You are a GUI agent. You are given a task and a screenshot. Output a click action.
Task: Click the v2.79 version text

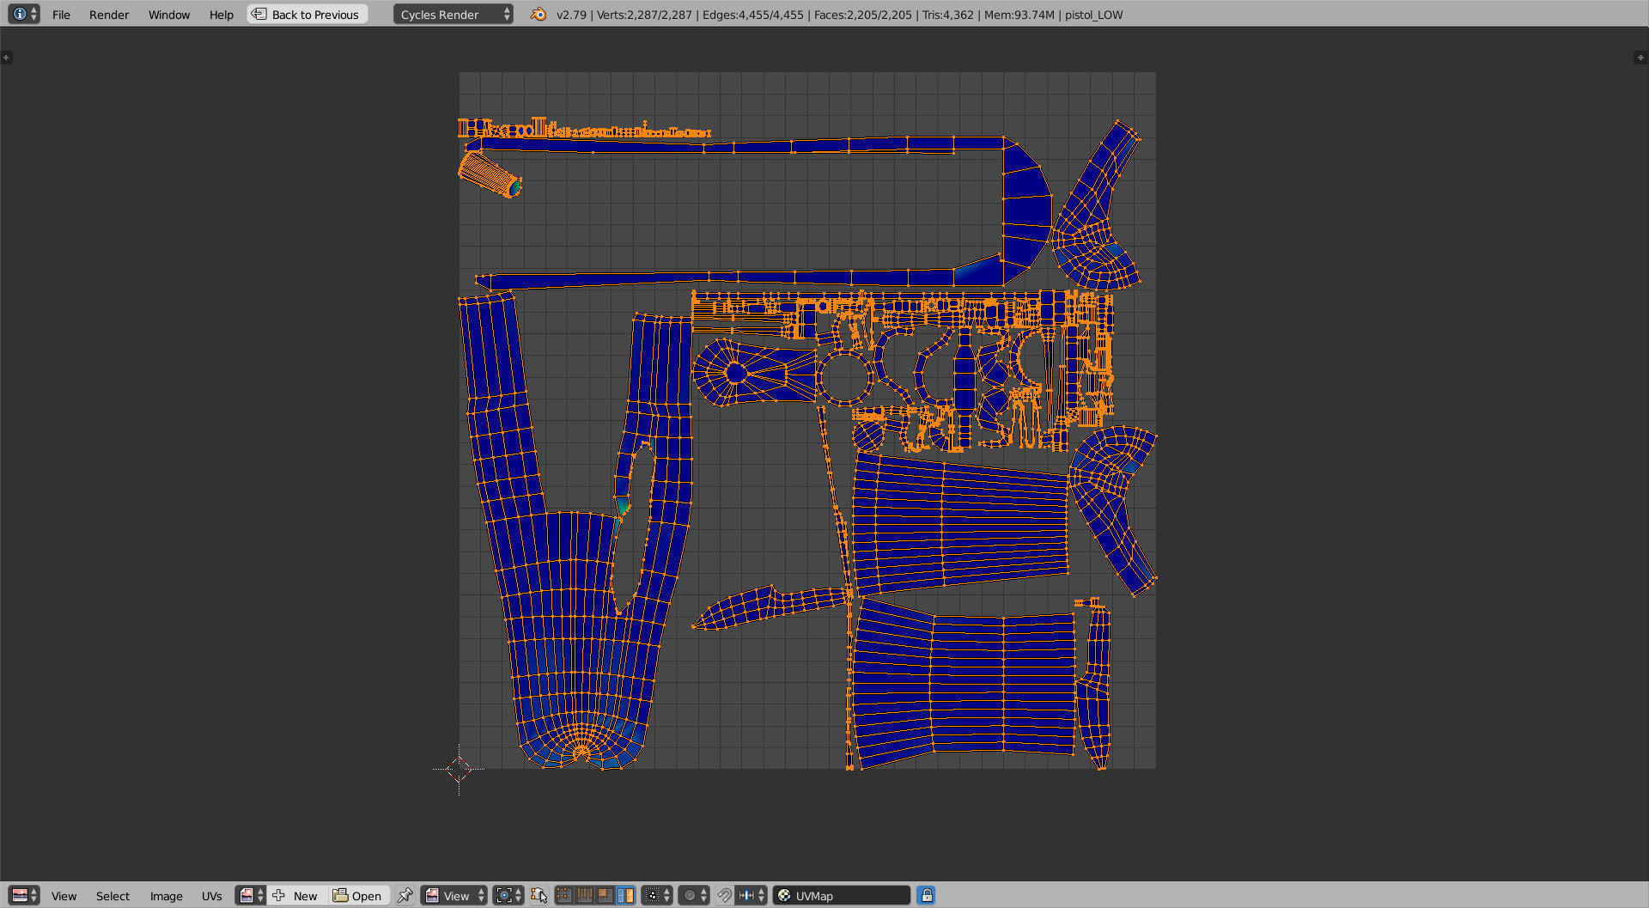point(571,15)
